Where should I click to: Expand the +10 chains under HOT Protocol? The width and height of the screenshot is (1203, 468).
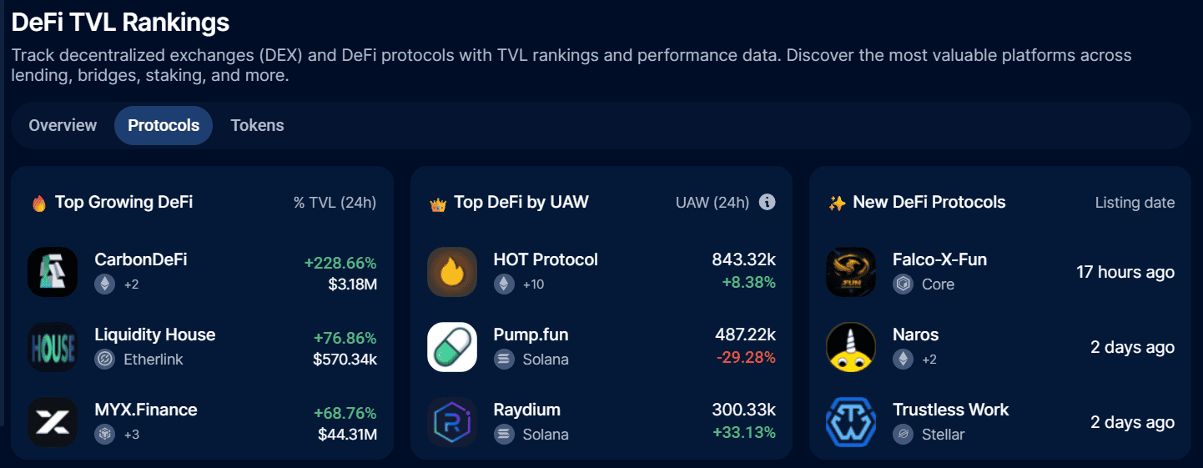533,284
